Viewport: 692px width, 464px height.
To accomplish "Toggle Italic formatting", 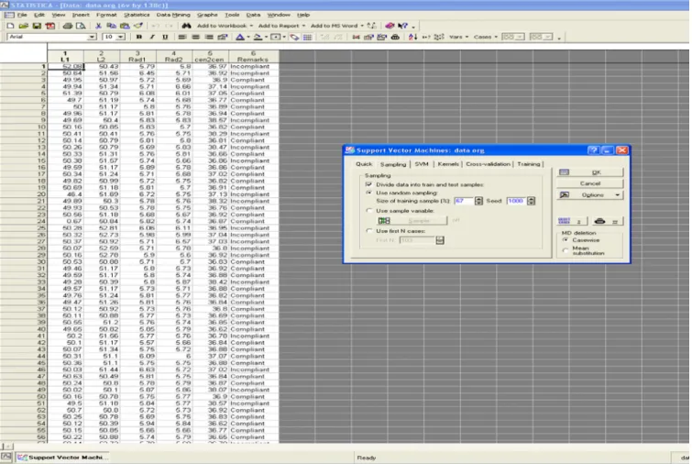I will (x=152, y=37).
